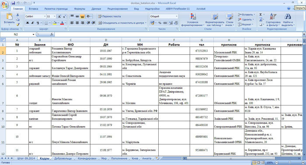This screenshot has height=165, width=306.
Task: Toggle italic formatting (К)
Action: (x=33, y=23)
